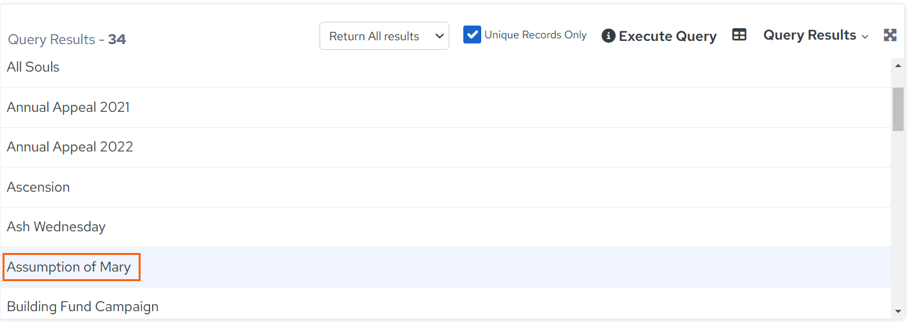Screen dimensions: 910x322
Task: Expand results to fullscreen with arrows icon
Action: [x=890, y=35]
